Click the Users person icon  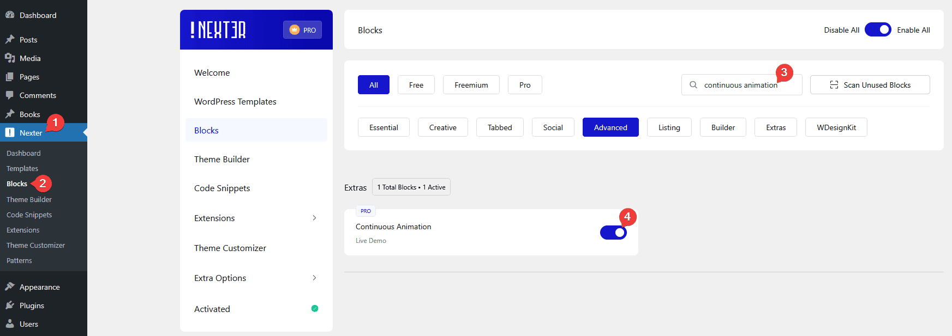click(10, 323)
